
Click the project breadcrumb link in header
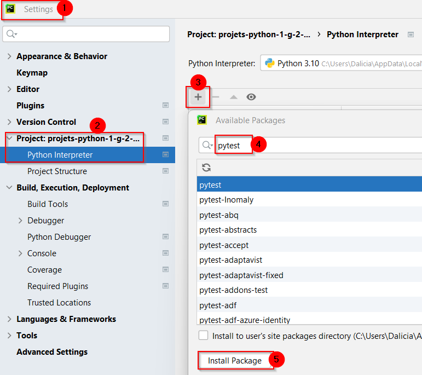[248, 34]
